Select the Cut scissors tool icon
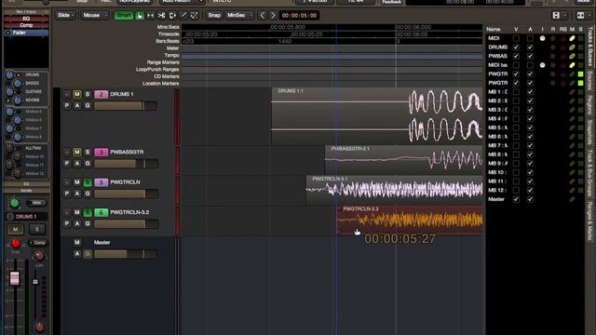Image resolution: width=596 pixels, height=335 pixels. (161, 16)
